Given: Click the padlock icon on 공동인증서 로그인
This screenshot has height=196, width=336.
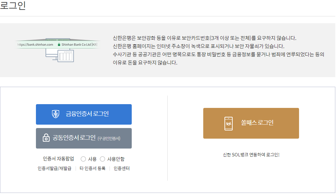Looking at the screenshot, I should (x=46, y=138).
